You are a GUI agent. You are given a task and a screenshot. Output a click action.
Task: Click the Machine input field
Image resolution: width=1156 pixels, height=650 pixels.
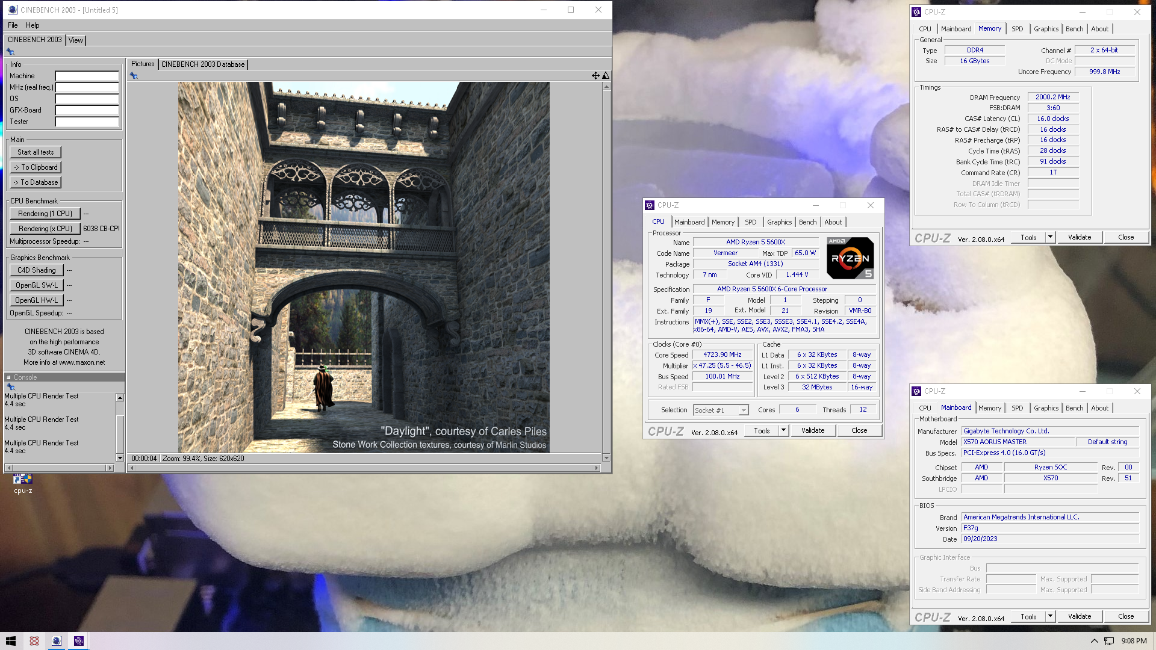[87, 76]
